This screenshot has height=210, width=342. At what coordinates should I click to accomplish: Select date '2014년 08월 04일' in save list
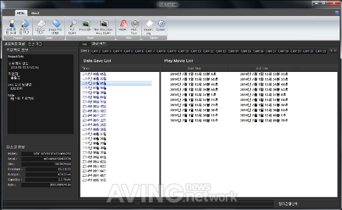(x=94, y=97)
